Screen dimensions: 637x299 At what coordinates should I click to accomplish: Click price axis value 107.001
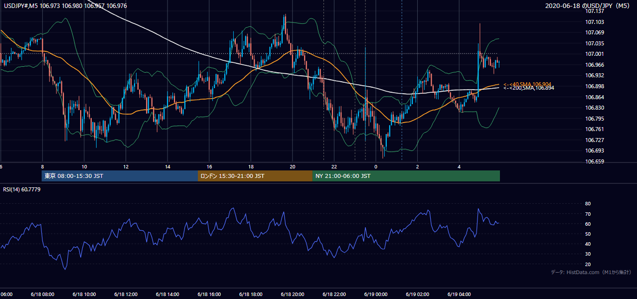point(595,54)
